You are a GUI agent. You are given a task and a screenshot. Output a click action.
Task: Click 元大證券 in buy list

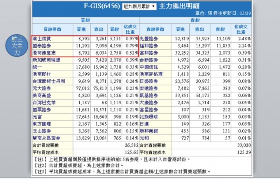click(x=42, y=88)
